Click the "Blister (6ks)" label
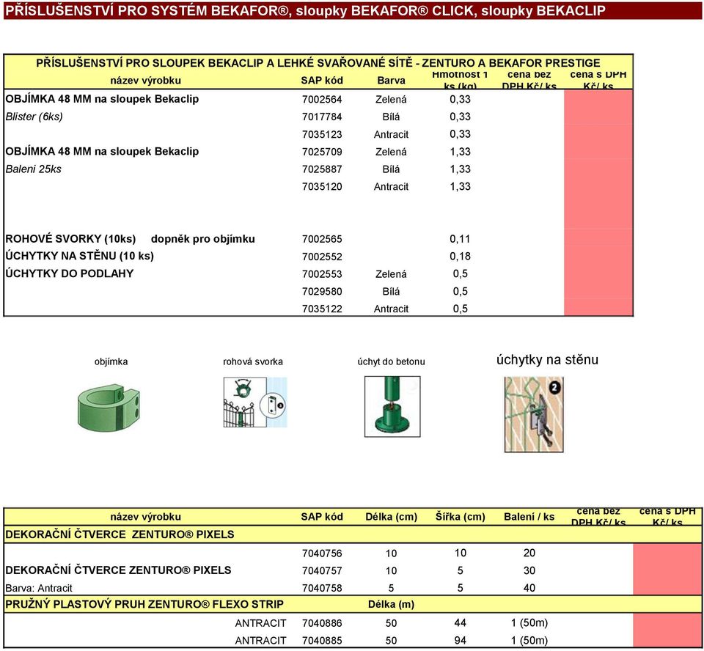The height and width of the screenshot is (651, 704). [34, 117]
